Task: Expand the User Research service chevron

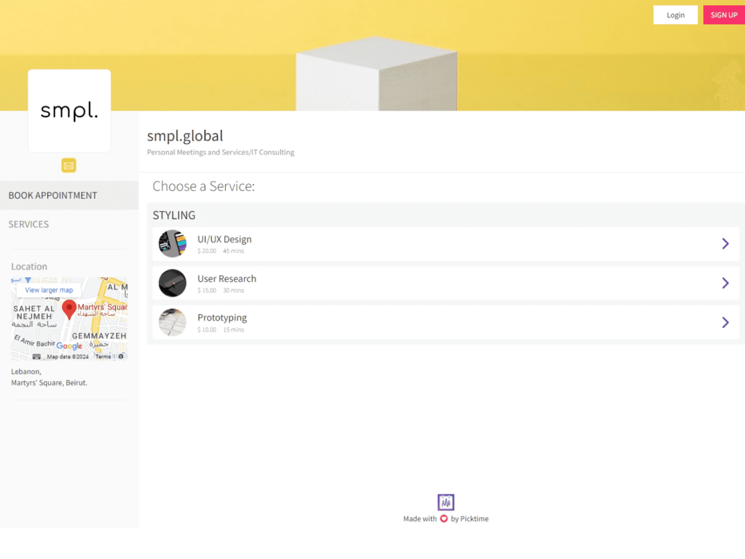Action: (x=725, y=283)
